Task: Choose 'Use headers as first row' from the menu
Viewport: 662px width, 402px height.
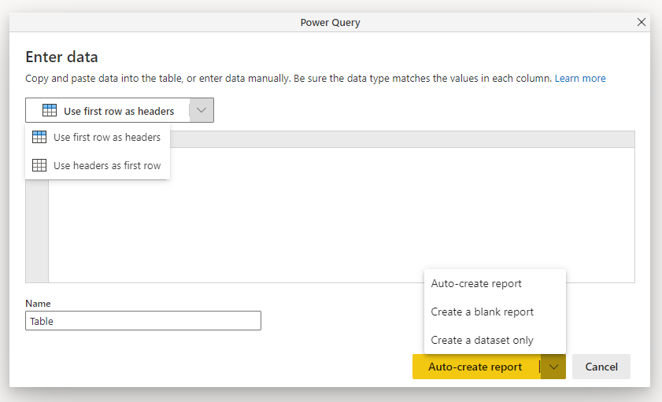Action: click(106, 165)
